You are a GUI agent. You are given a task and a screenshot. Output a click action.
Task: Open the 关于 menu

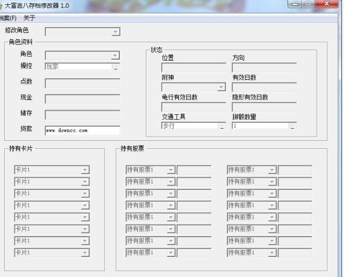coord(29,18)
